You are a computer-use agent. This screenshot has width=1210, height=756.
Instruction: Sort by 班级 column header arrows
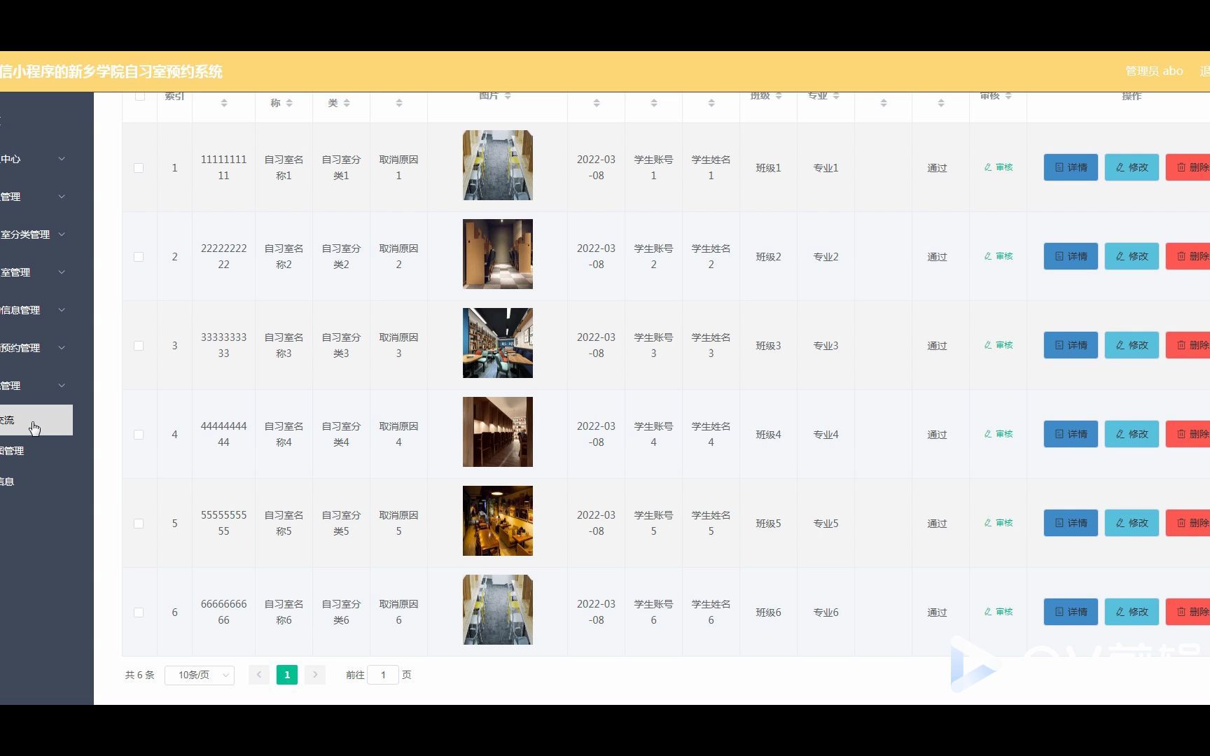779,96
